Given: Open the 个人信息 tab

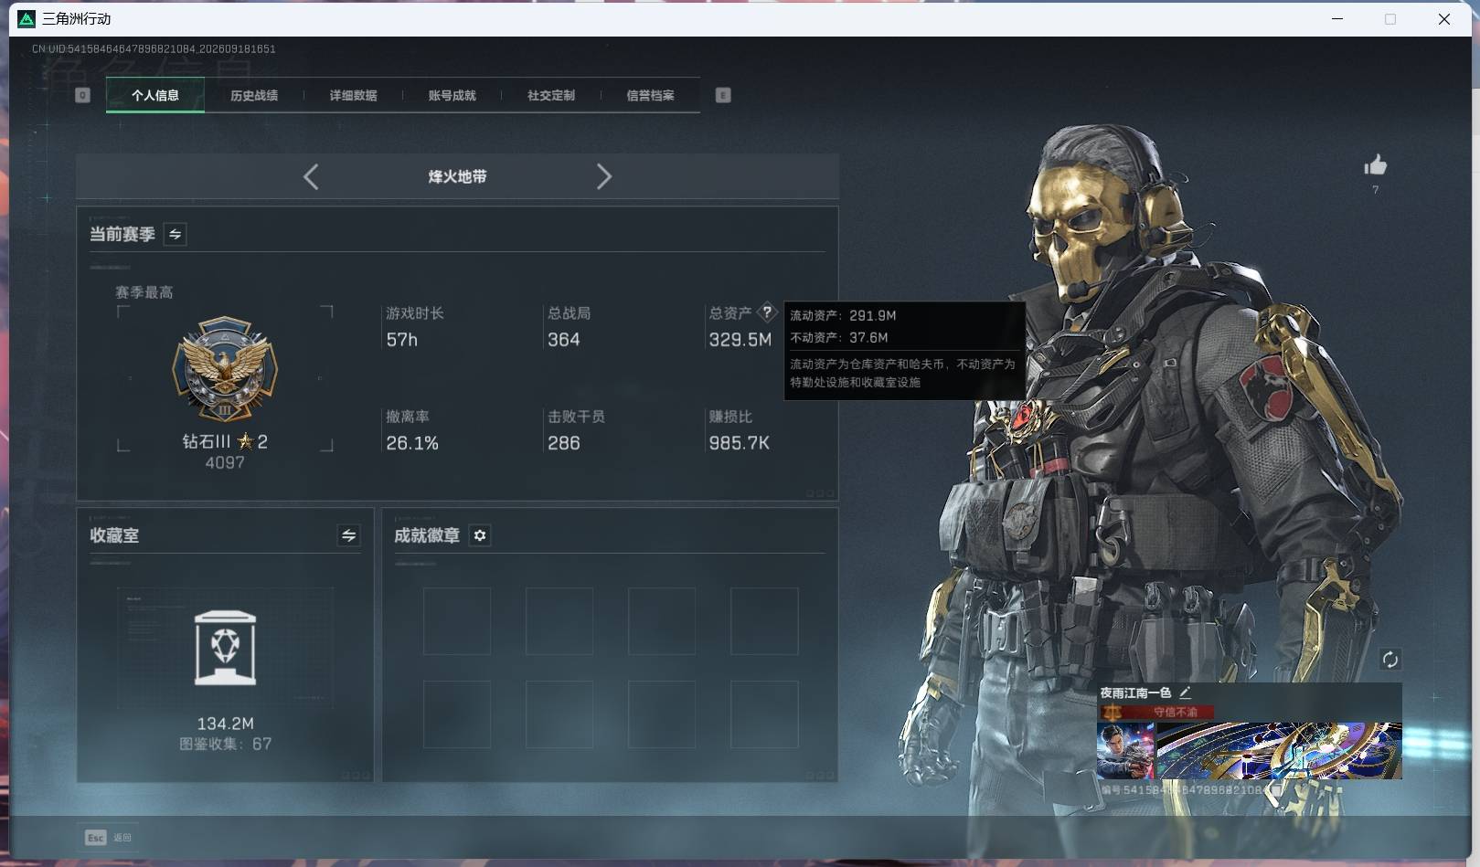Looking at the screenshot, I should pos(155,95).
